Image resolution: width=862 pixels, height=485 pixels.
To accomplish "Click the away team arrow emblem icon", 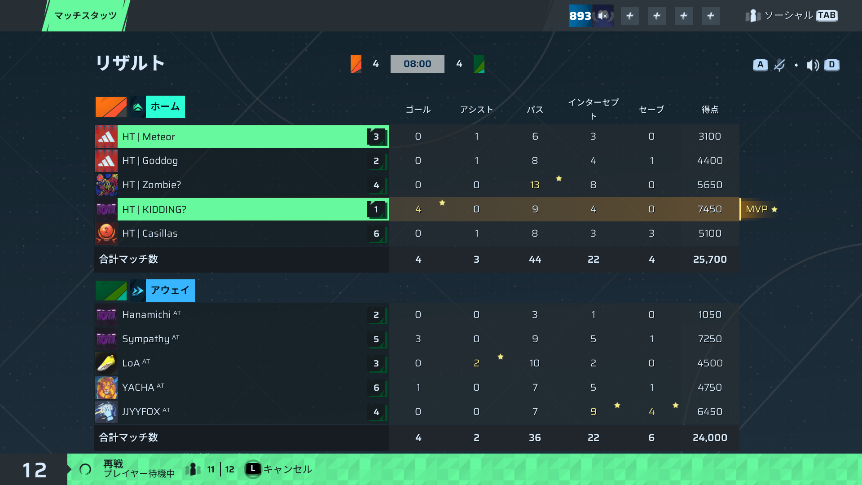I will [138, 291].
